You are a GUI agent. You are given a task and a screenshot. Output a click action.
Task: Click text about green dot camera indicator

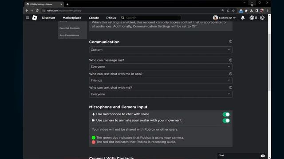click(x=140, y=137)
